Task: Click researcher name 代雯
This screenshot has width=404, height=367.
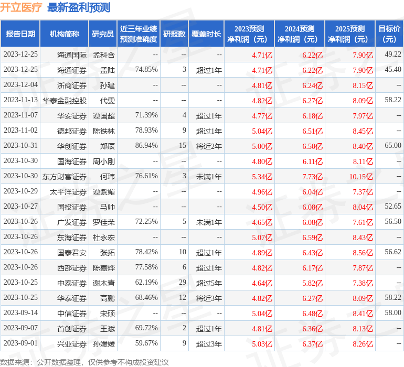Action: (x=108, y=101)
